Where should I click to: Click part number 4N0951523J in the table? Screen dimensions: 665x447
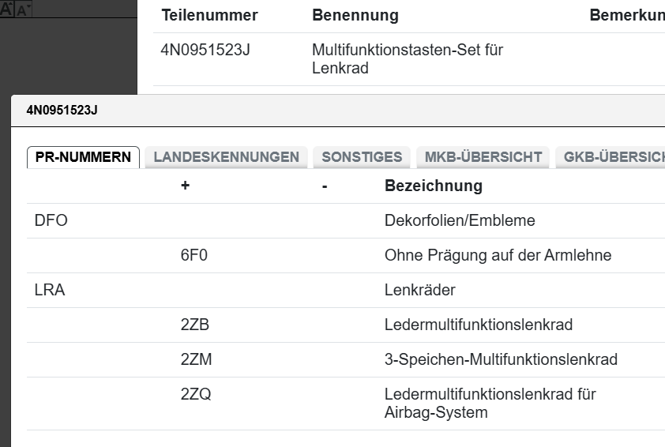pyautogui.click(x=205, y=51)
